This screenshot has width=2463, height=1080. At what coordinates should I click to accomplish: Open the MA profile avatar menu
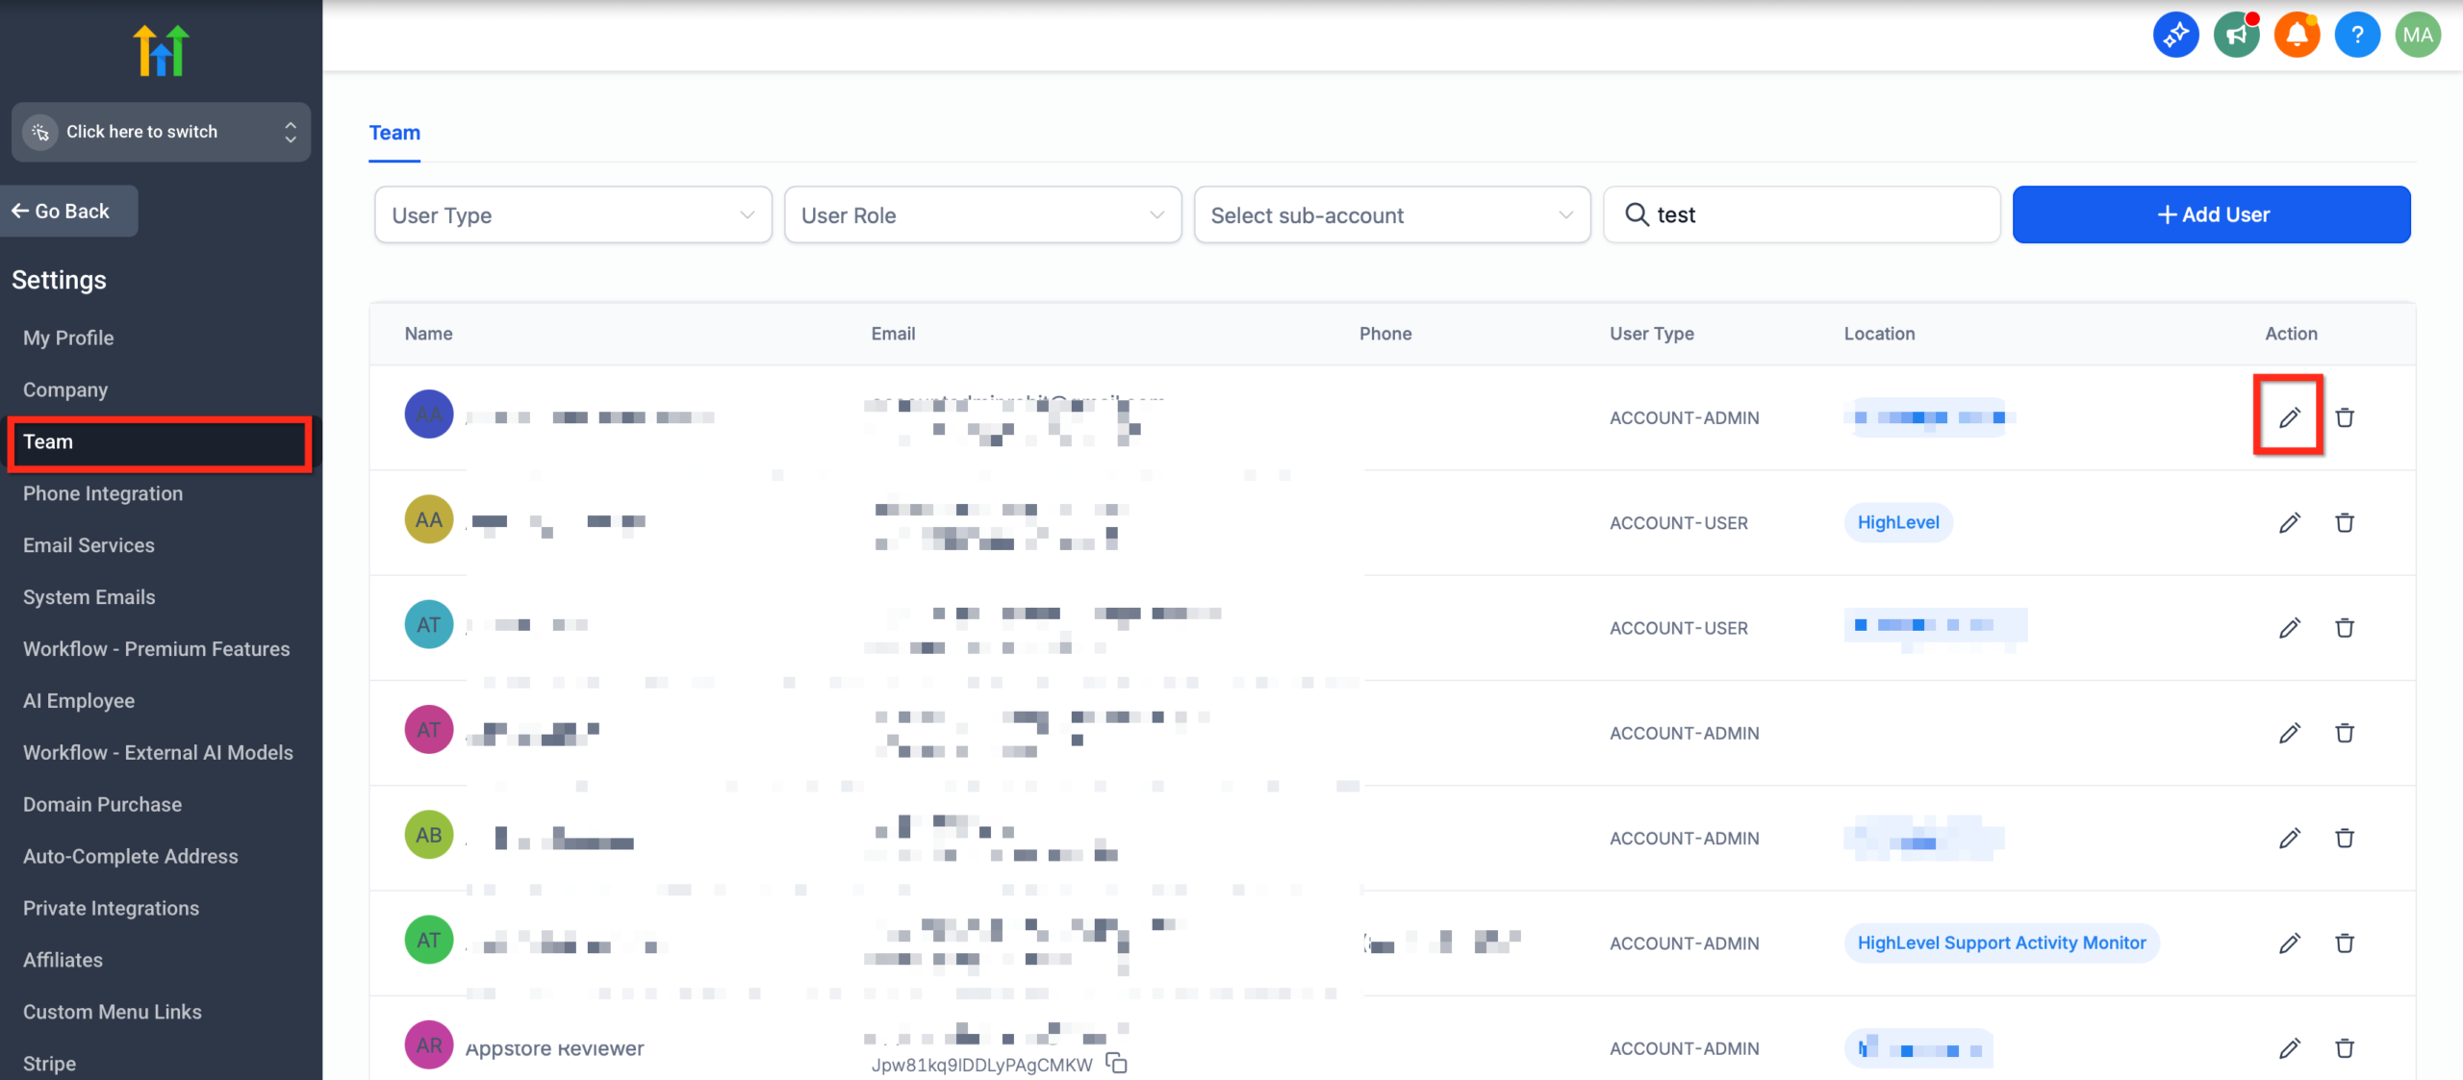click(x=2418, y=36)
